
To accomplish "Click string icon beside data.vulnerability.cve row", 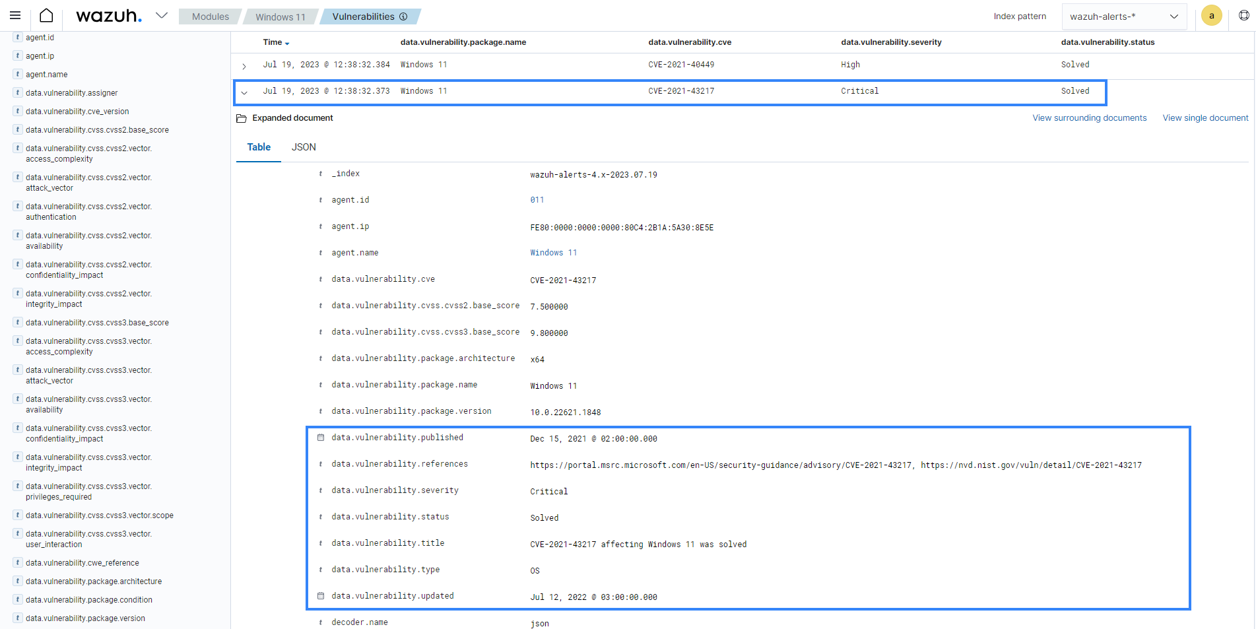I will tap(321, 279).
